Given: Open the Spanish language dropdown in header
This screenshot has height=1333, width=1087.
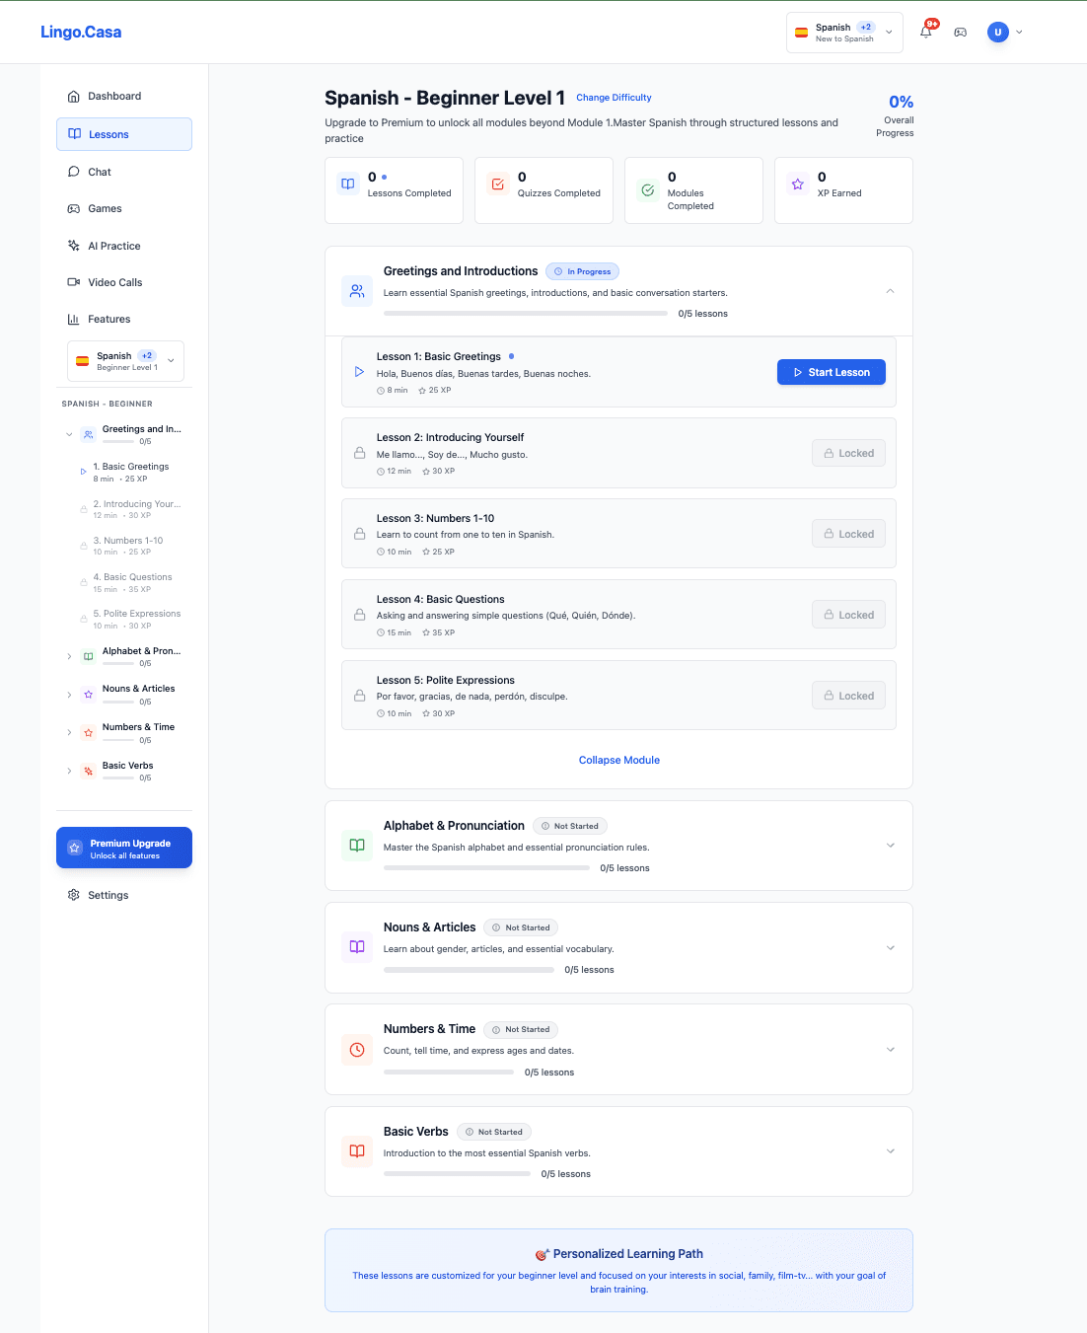Looking at the screenshot, I should click(844, 33).
